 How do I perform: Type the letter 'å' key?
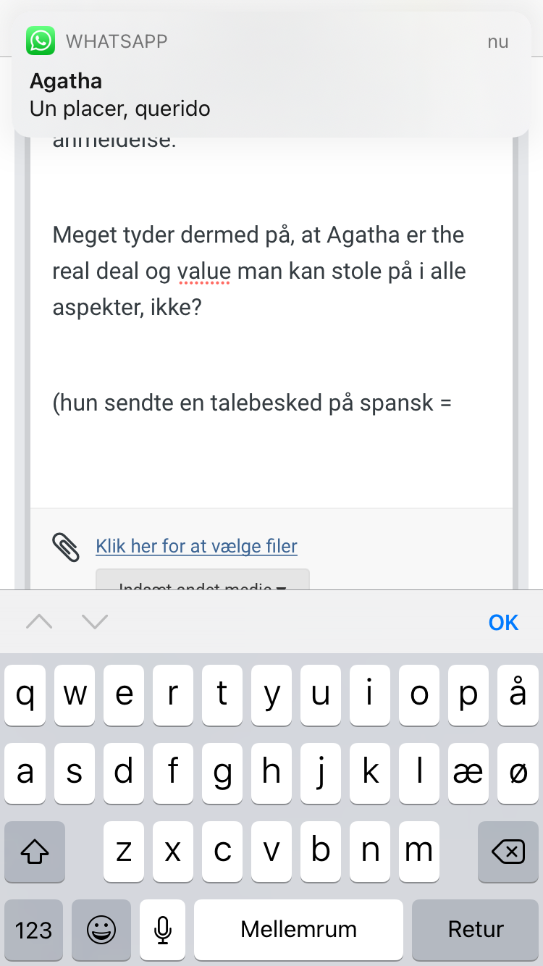pyautogui.click(x=517, y=694)
